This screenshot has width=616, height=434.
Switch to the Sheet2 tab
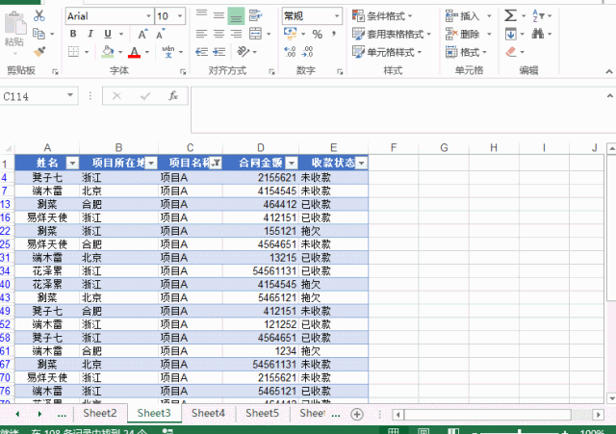tap(100, 413)
